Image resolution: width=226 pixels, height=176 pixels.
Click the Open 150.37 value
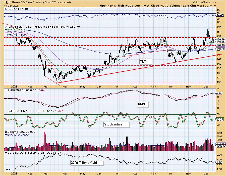[x=108, y=6]
